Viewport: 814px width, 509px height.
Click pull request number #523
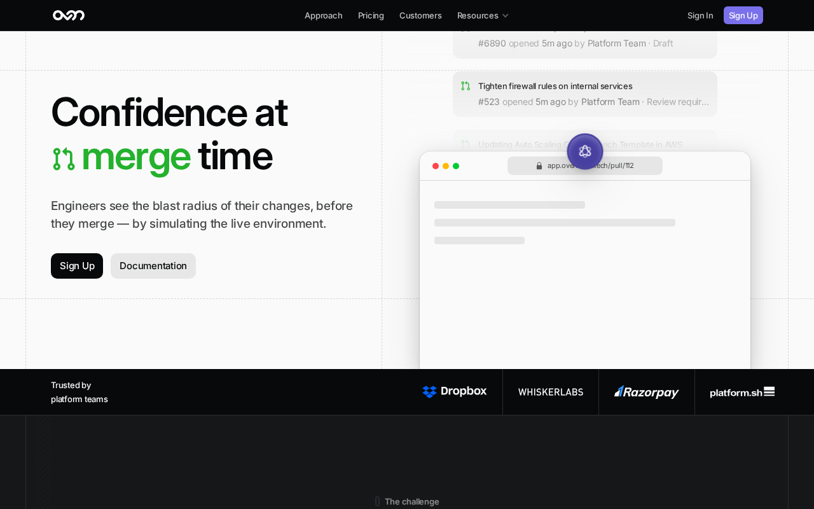point(489,102)
